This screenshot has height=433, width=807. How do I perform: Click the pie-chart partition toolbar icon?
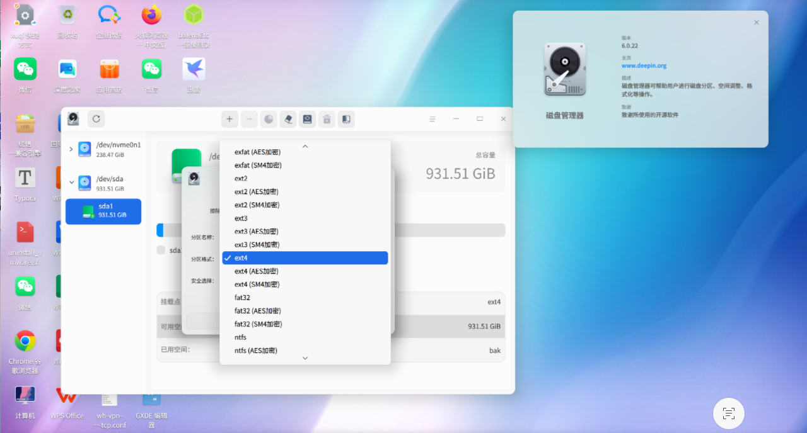(269, 118)
